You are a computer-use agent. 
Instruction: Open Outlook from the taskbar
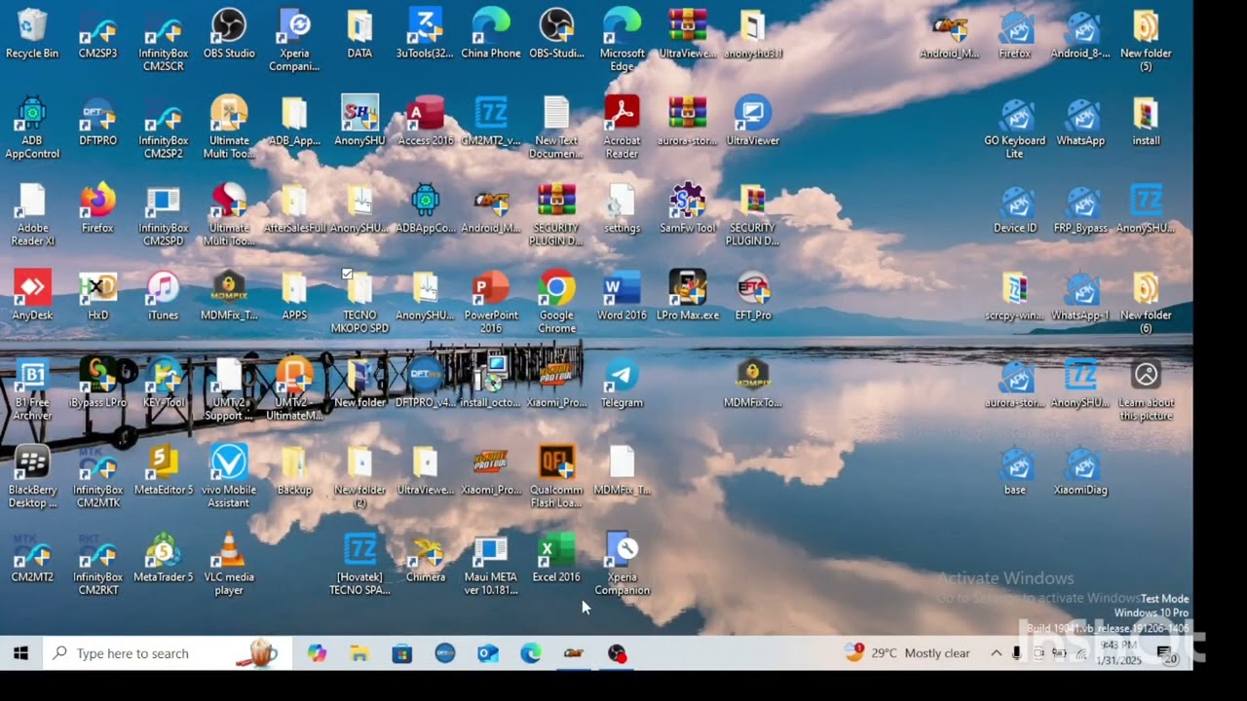[488, 653]
